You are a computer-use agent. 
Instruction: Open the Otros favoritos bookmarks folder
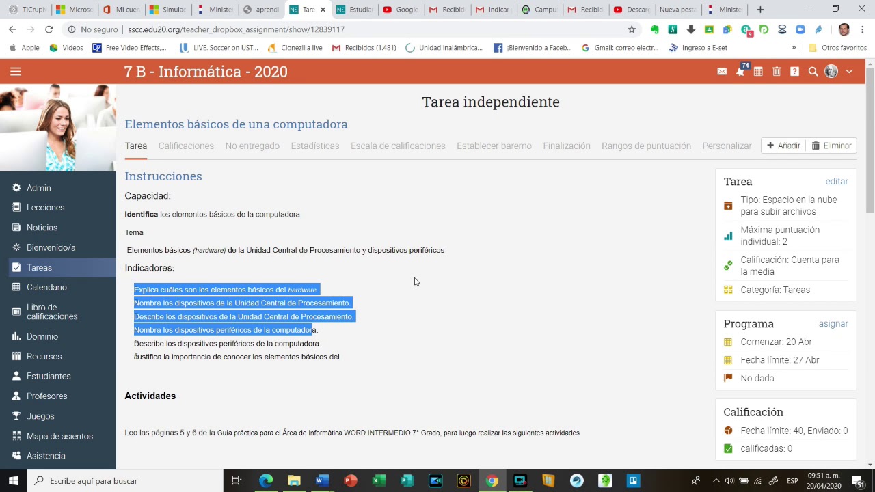837,48
